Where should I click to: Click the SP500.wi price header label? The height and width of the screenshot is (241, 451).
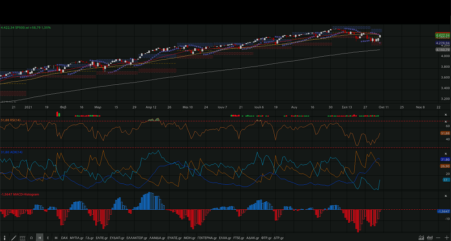(x=26, y=28)
